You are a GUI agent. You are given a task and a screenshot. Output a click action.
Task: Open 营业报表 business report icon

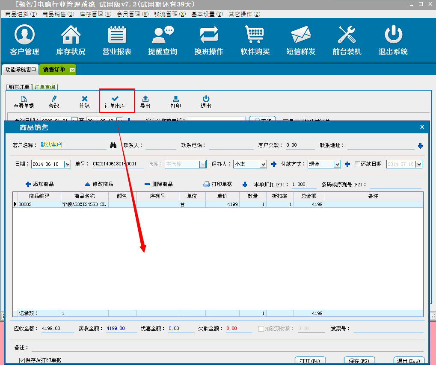(x=117, y=35)
